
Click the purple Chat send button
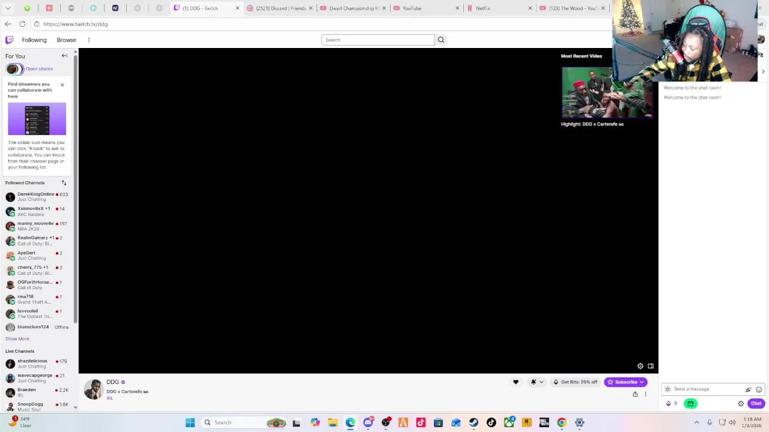click(756, 404)
